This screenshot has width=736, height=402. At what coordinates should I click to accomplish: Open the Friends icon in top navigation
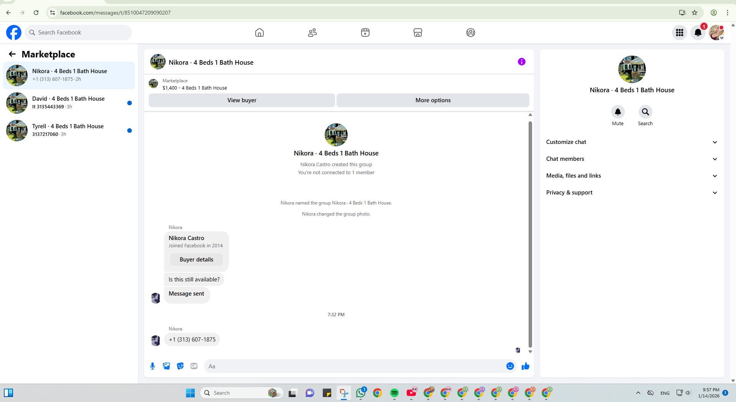[312, 33]
